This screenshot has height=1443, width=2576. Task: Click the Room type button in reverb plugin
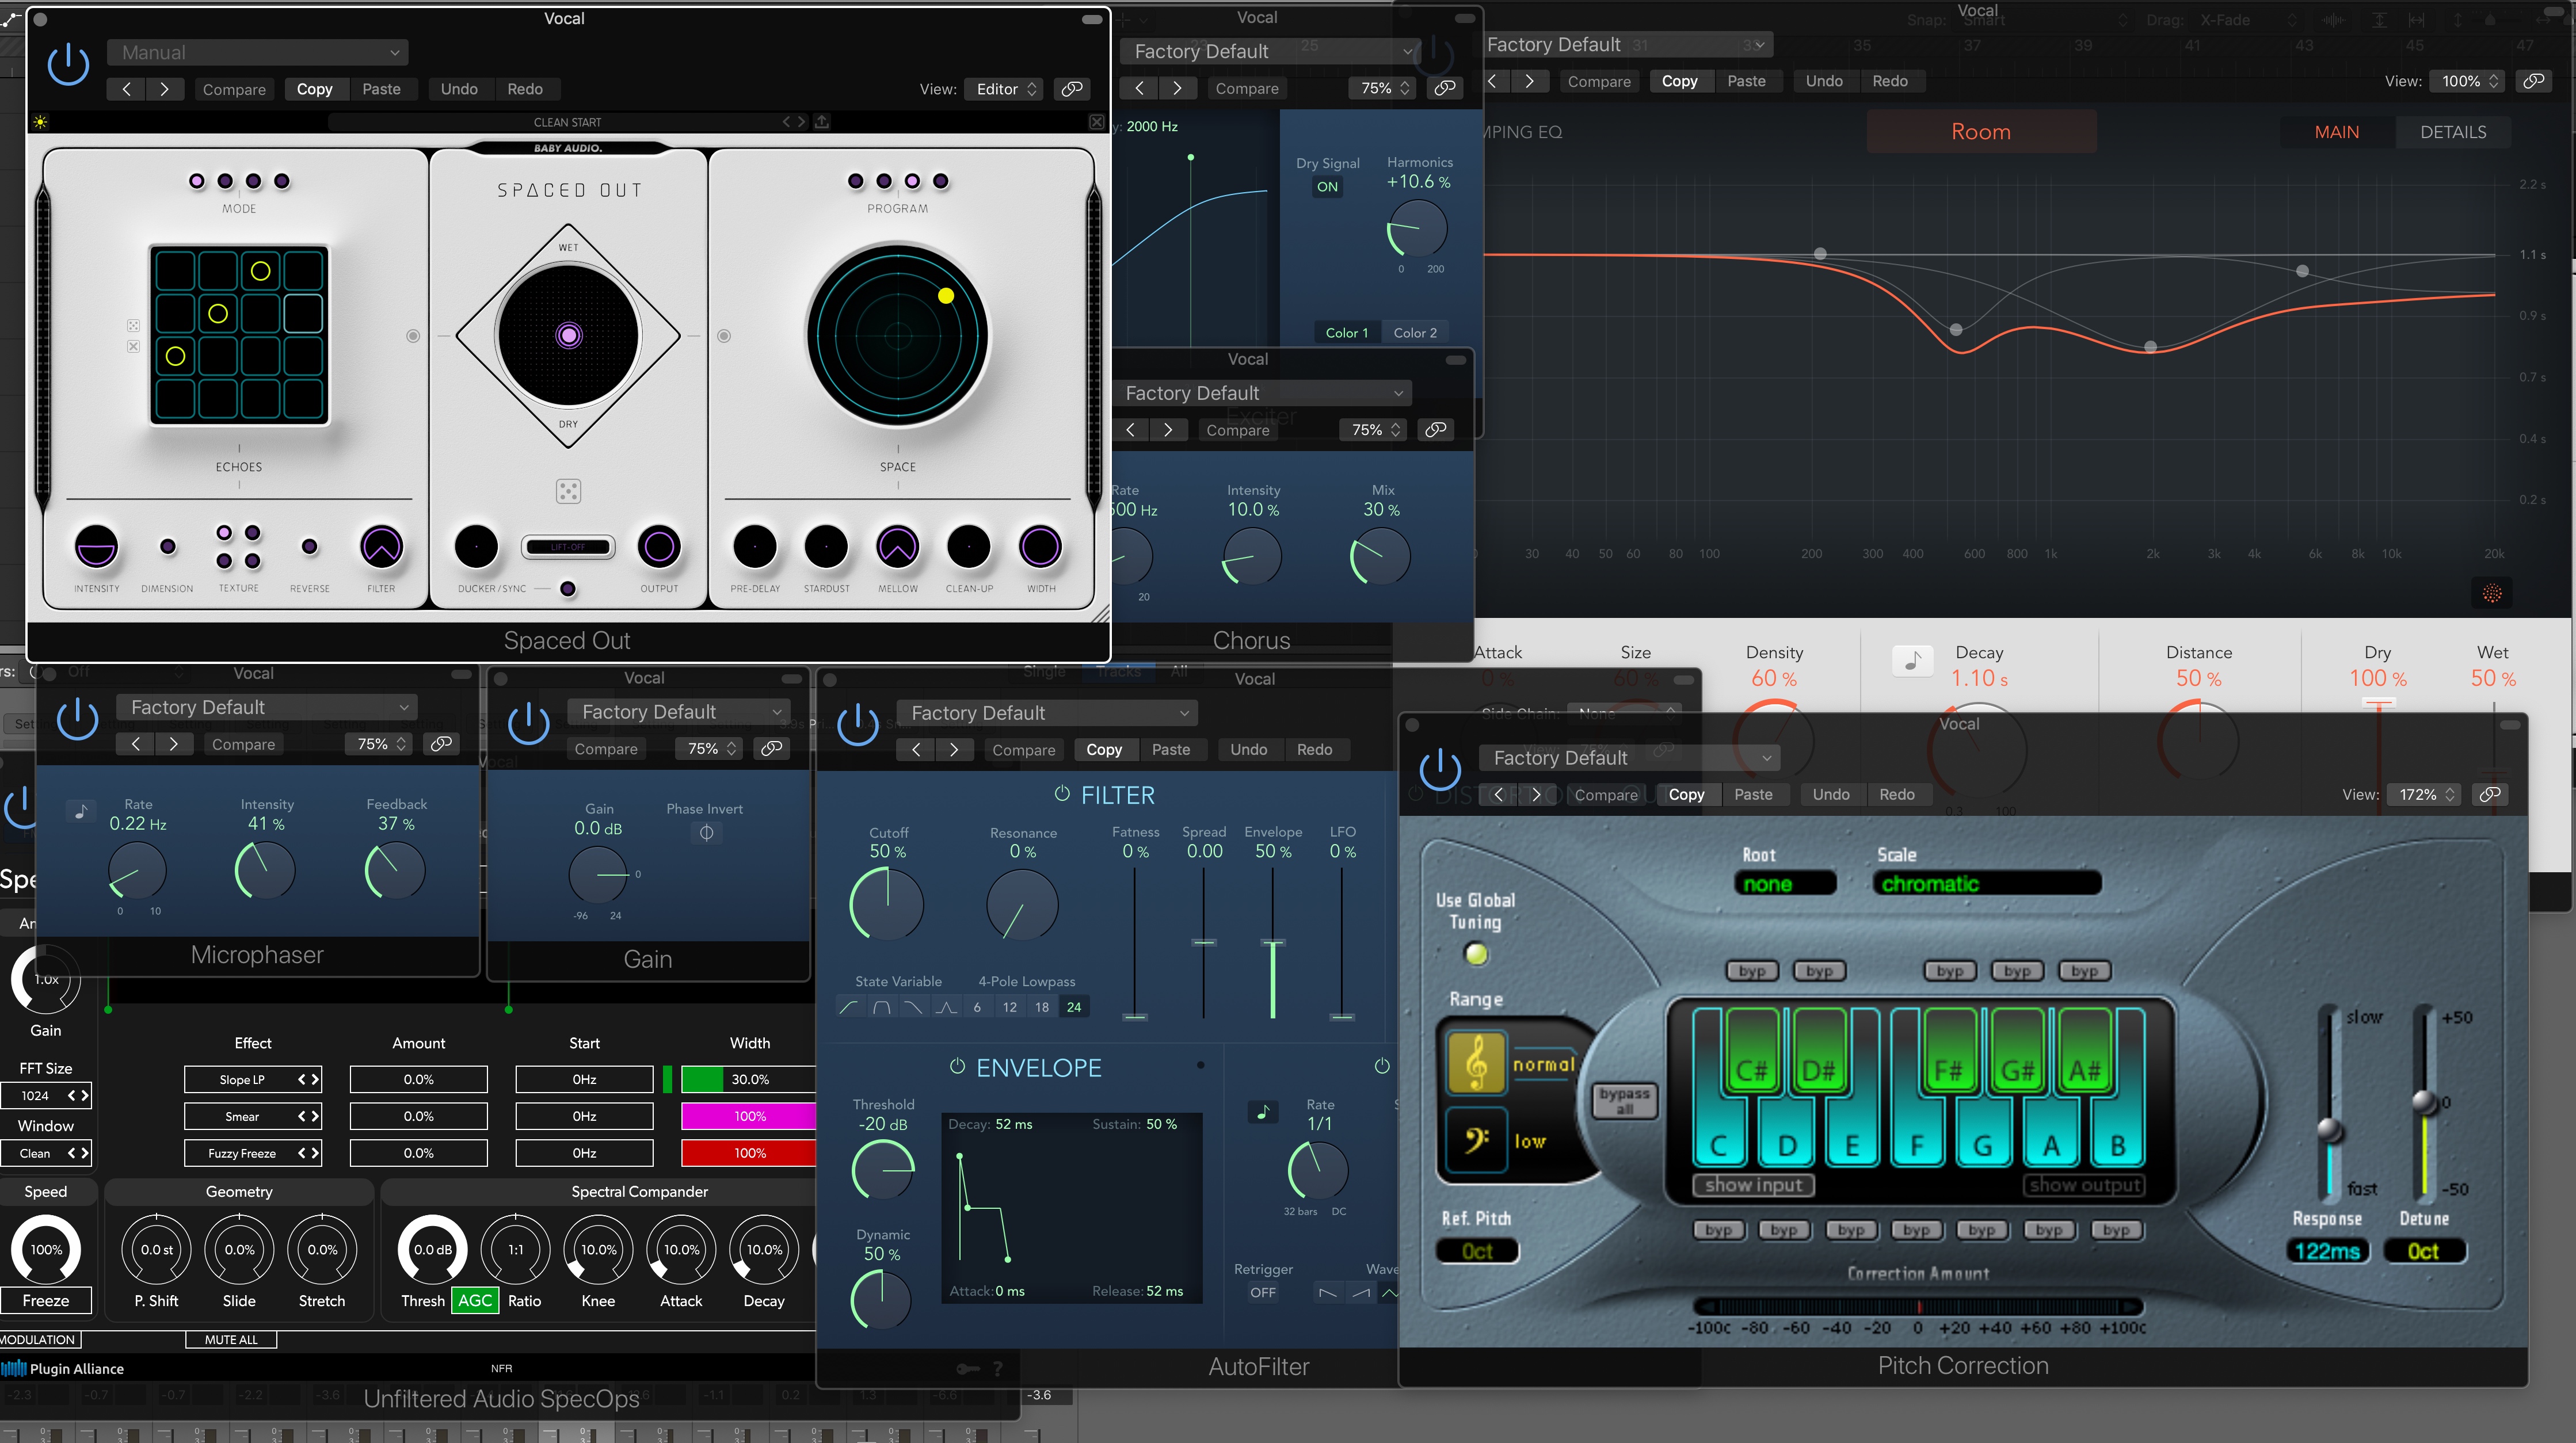tap(1980, 132)
